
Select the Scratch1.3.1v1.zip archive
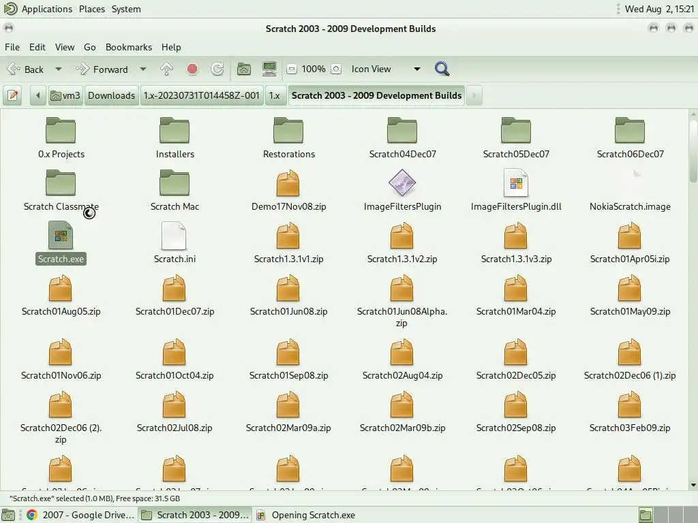pos(288,243)
